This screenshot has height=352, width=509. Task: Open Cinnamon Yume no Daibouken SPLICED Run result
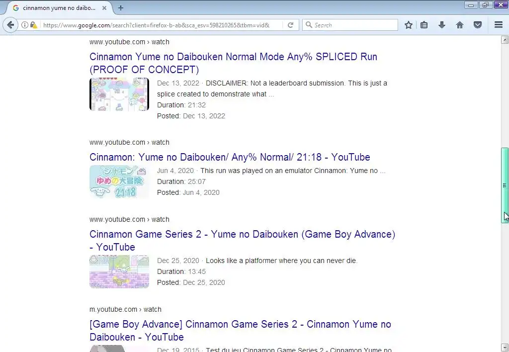click(233, 63)
